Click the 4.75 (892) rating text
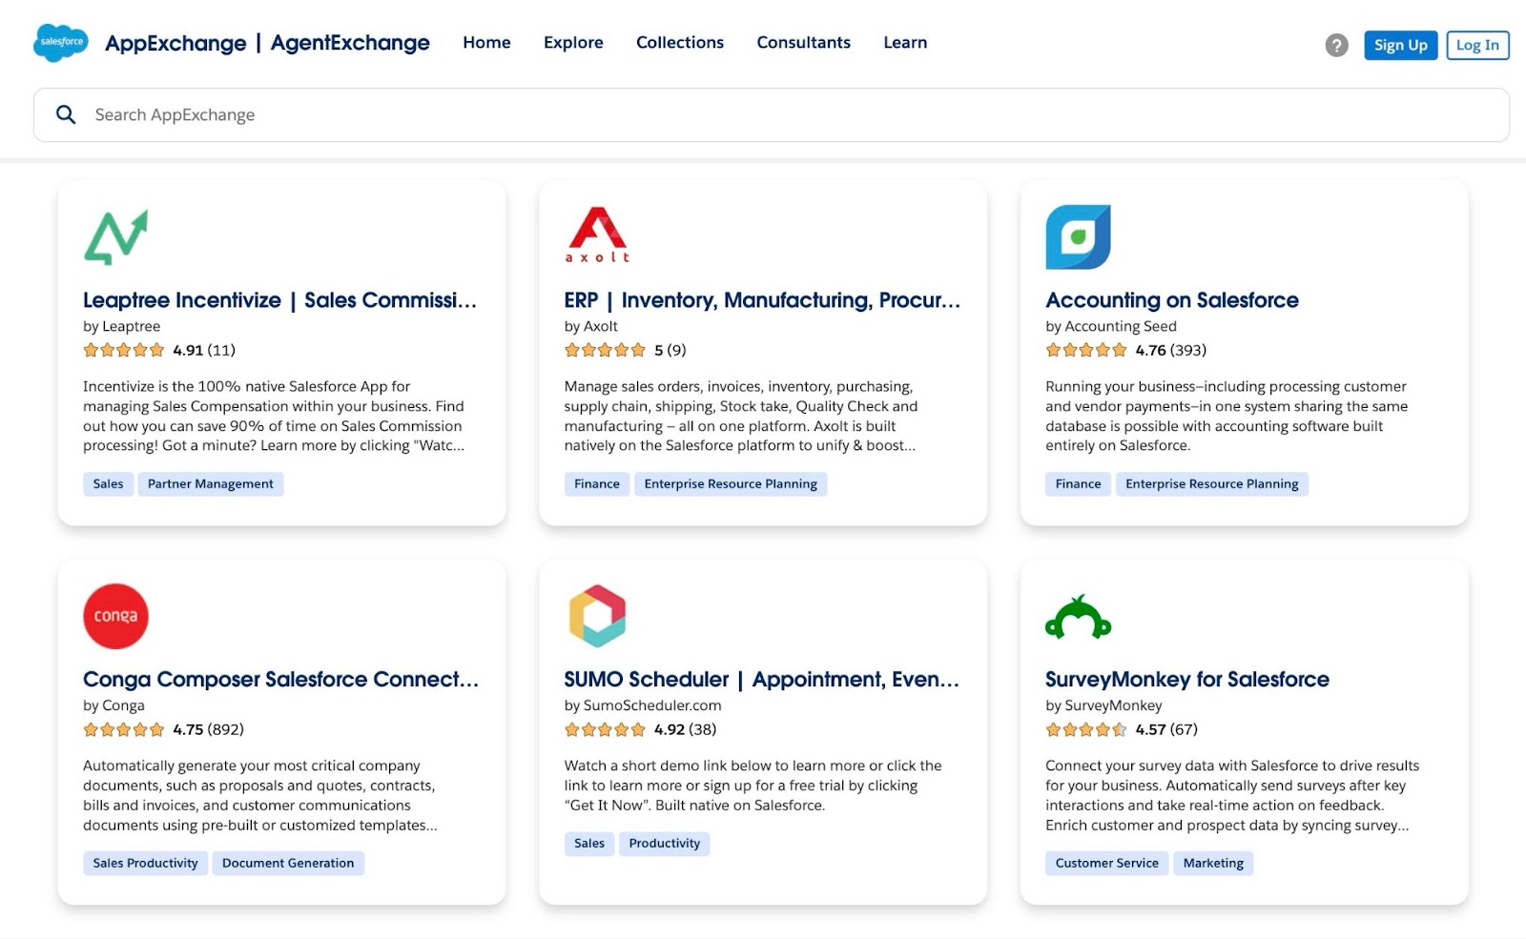1526x939 pixels. point(208,729)
